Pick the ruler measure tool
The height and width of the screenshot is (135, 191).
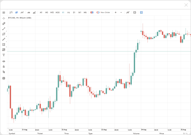(4, 24)
